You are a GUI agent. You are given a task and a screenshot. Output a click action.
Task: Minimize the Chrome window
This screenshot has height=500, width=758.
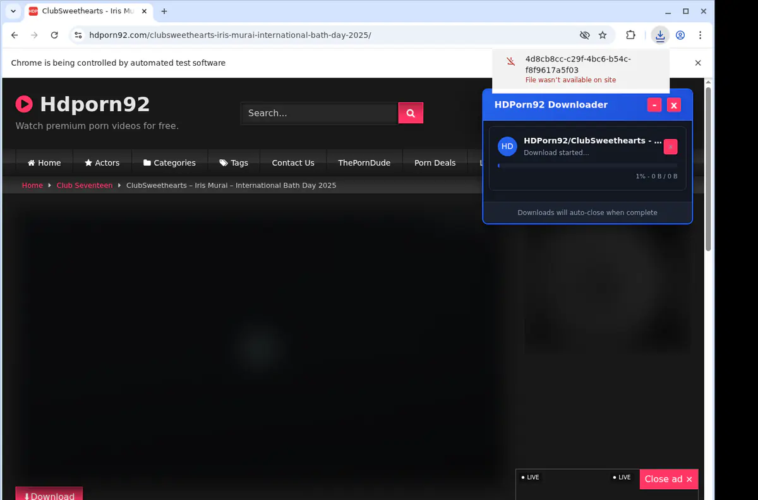668,11
